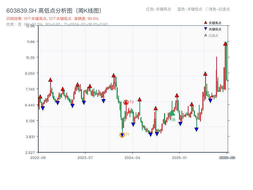Select the orange-circled T1 low point marker
Image resolution: width=253 pixels, height=190 pixels.
click(122, 135)
